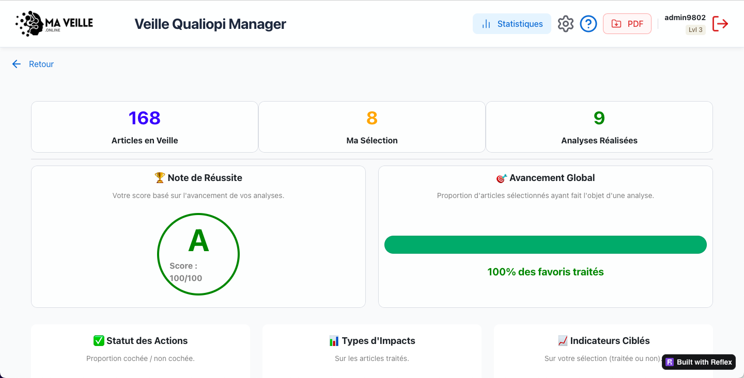Click the admin9802 username
The width and height of the screenshot is (744, 378).
[x=685, y=18]
